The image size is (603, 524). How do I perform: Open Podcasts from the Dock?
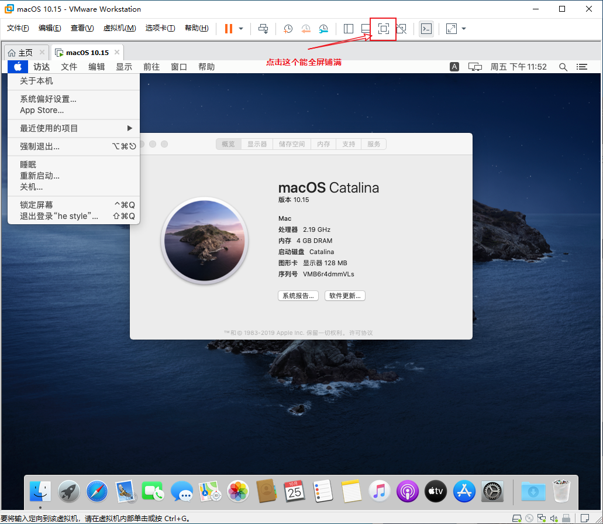(408, 491)
